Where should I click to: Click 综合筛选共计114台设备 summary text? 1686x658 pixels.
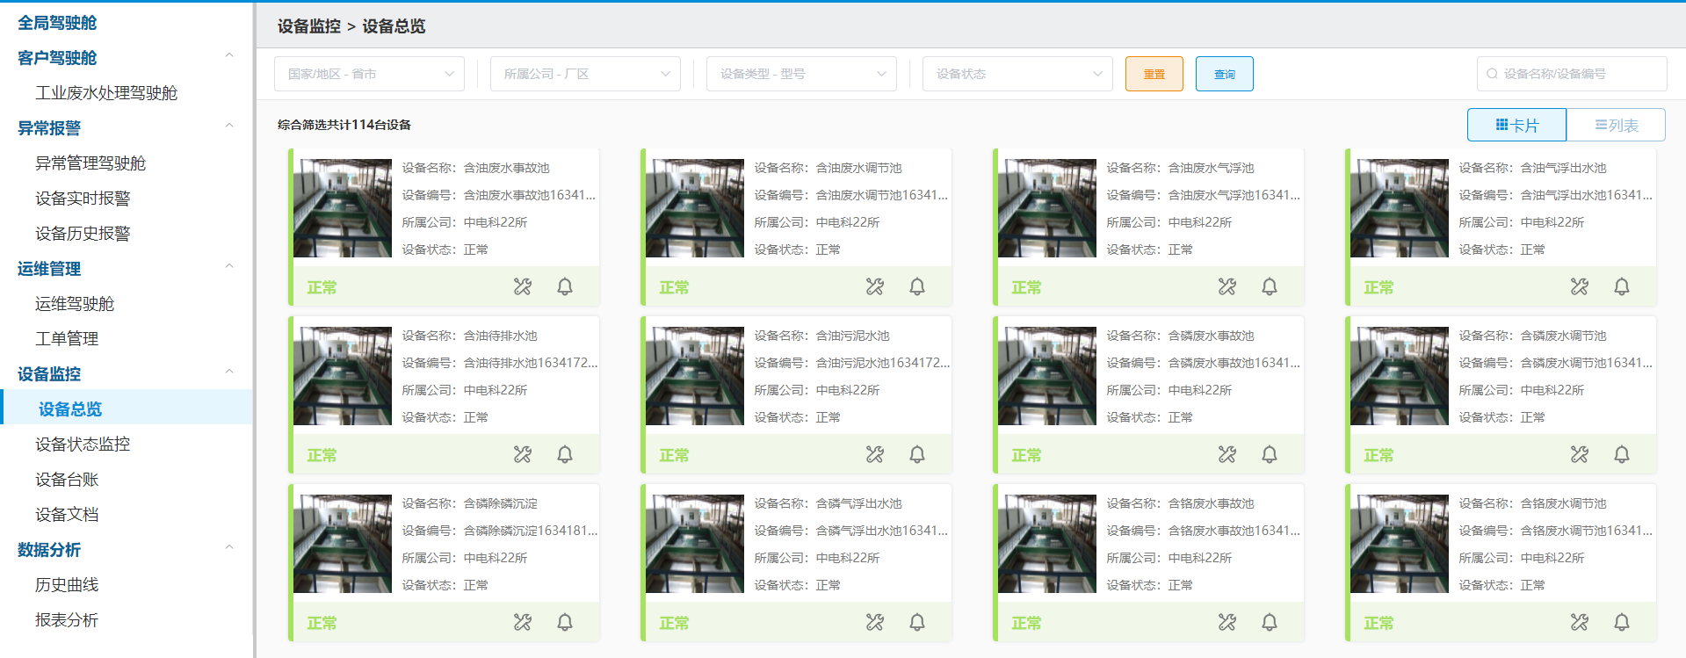point(344,125)
